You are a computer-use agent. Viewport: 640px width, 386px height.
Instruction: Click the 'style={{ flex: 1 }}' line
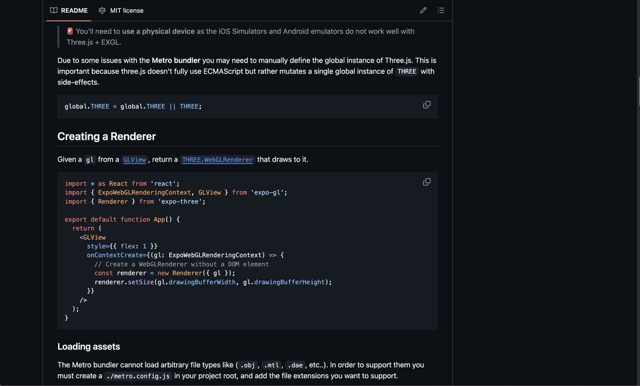(x=122, y=246)
